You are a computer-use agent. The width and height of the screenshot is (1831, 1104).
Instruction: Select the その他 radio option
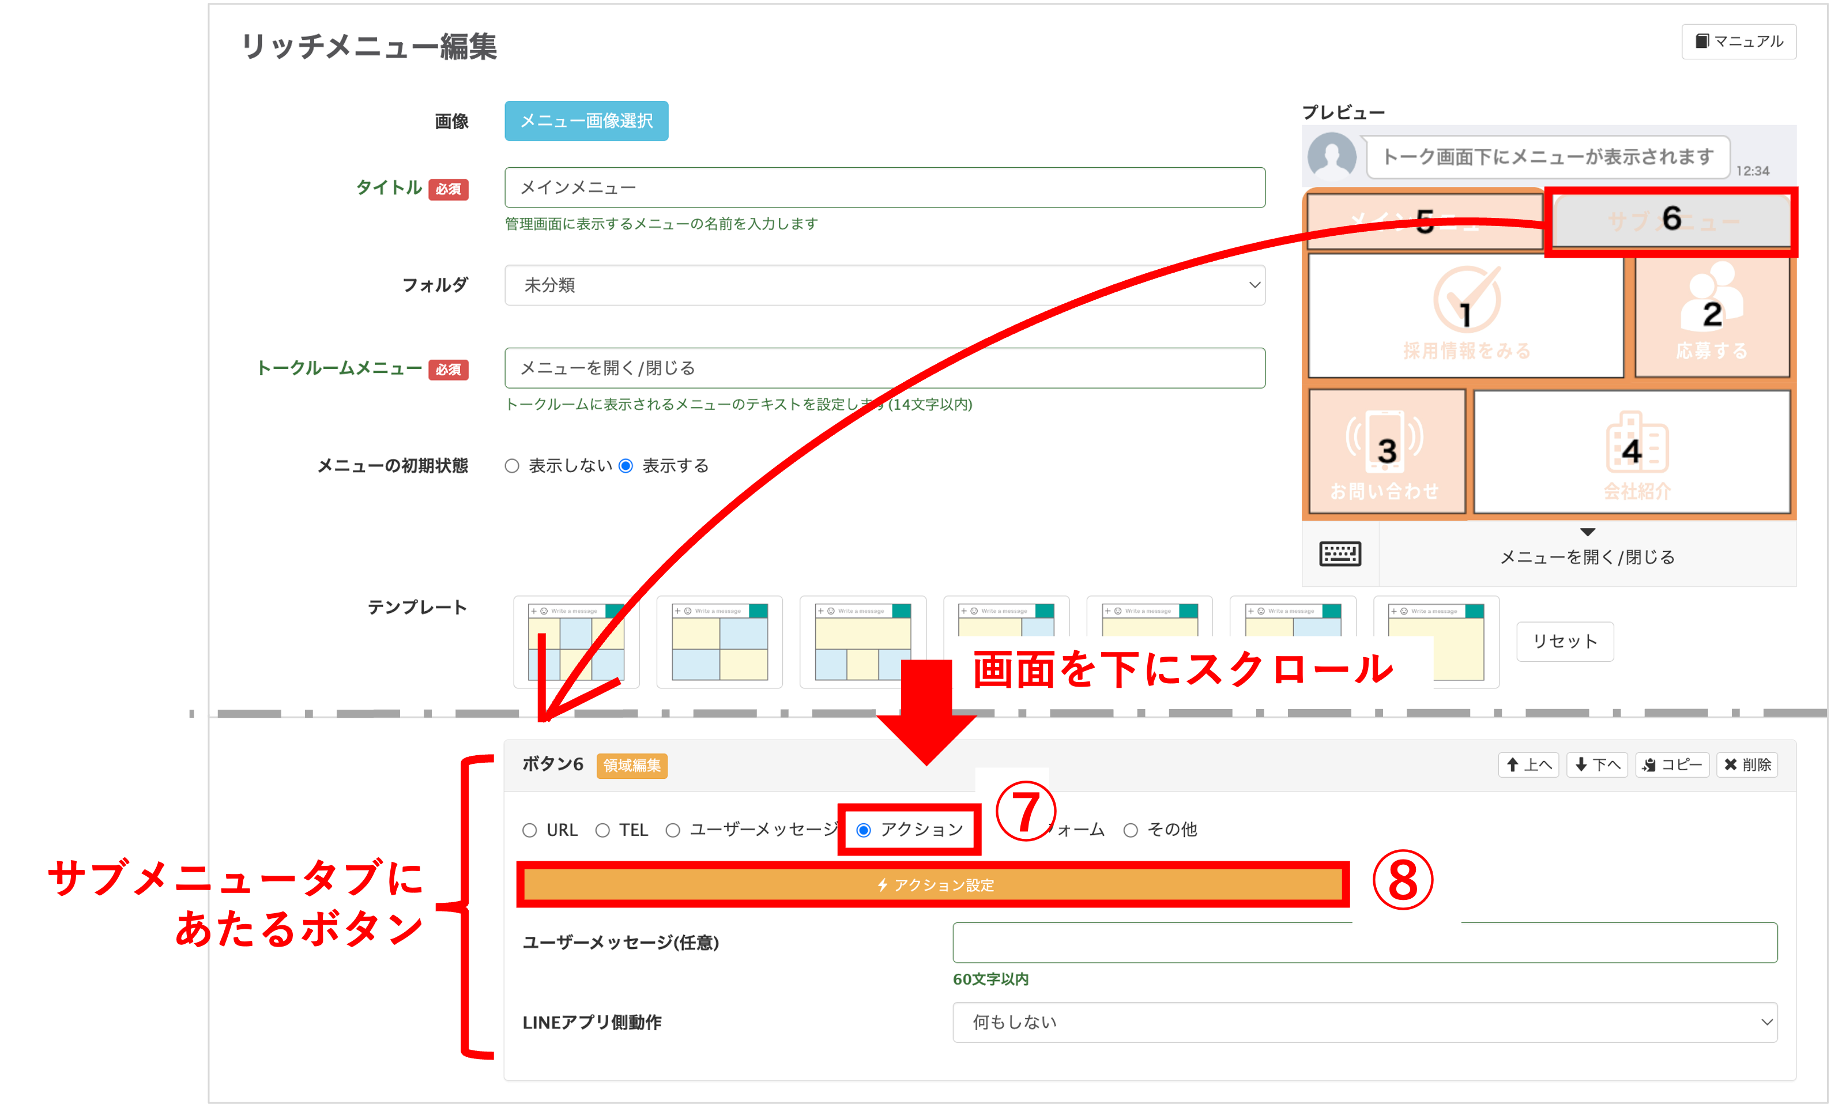click(x=1131, y=830)
